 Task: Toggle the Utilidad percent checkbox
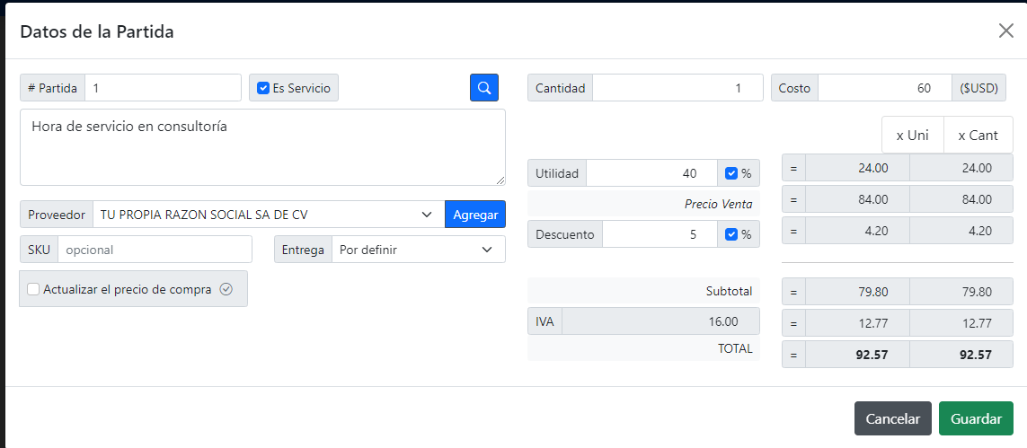click(x=731, y=173)
